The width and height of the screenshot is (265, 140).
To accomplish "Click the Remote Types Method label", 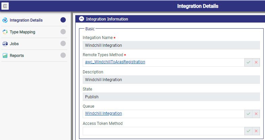I will pos(103,55).
